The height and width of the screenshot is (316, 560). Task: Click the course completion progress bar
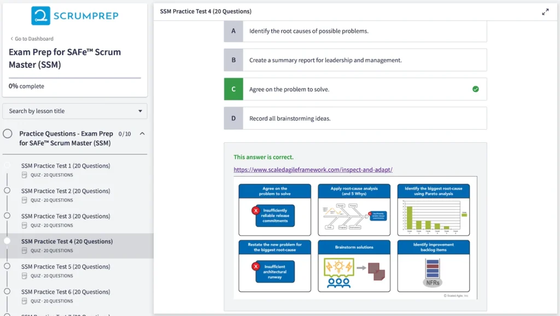tap(75, 78)
